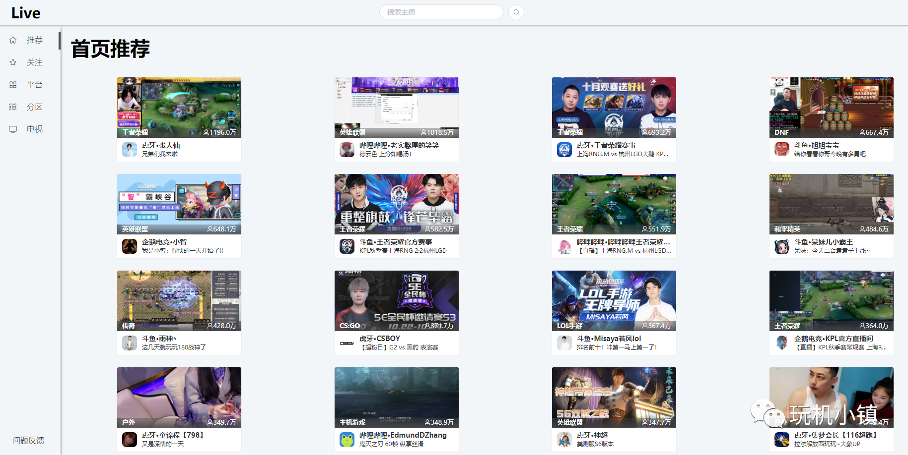Click the title 呆妹：今天二台袁子上线~

coord(832,251)
